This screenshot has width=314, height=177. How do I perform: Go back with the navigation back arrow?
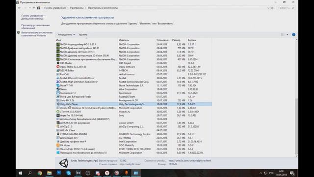coord(20,8)
